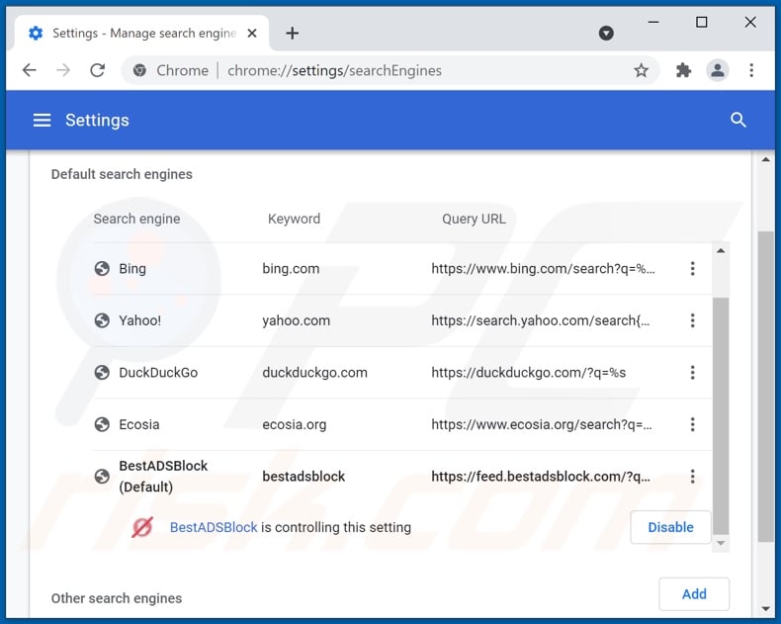Maximize the Chrome window
This screenshot has height=624, width=781.
701,22
